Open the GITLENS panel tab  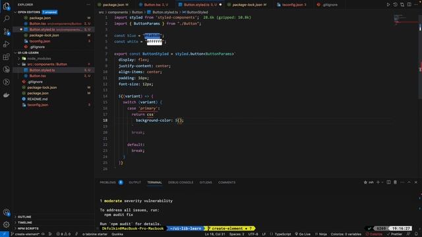[x=206, y=182]
